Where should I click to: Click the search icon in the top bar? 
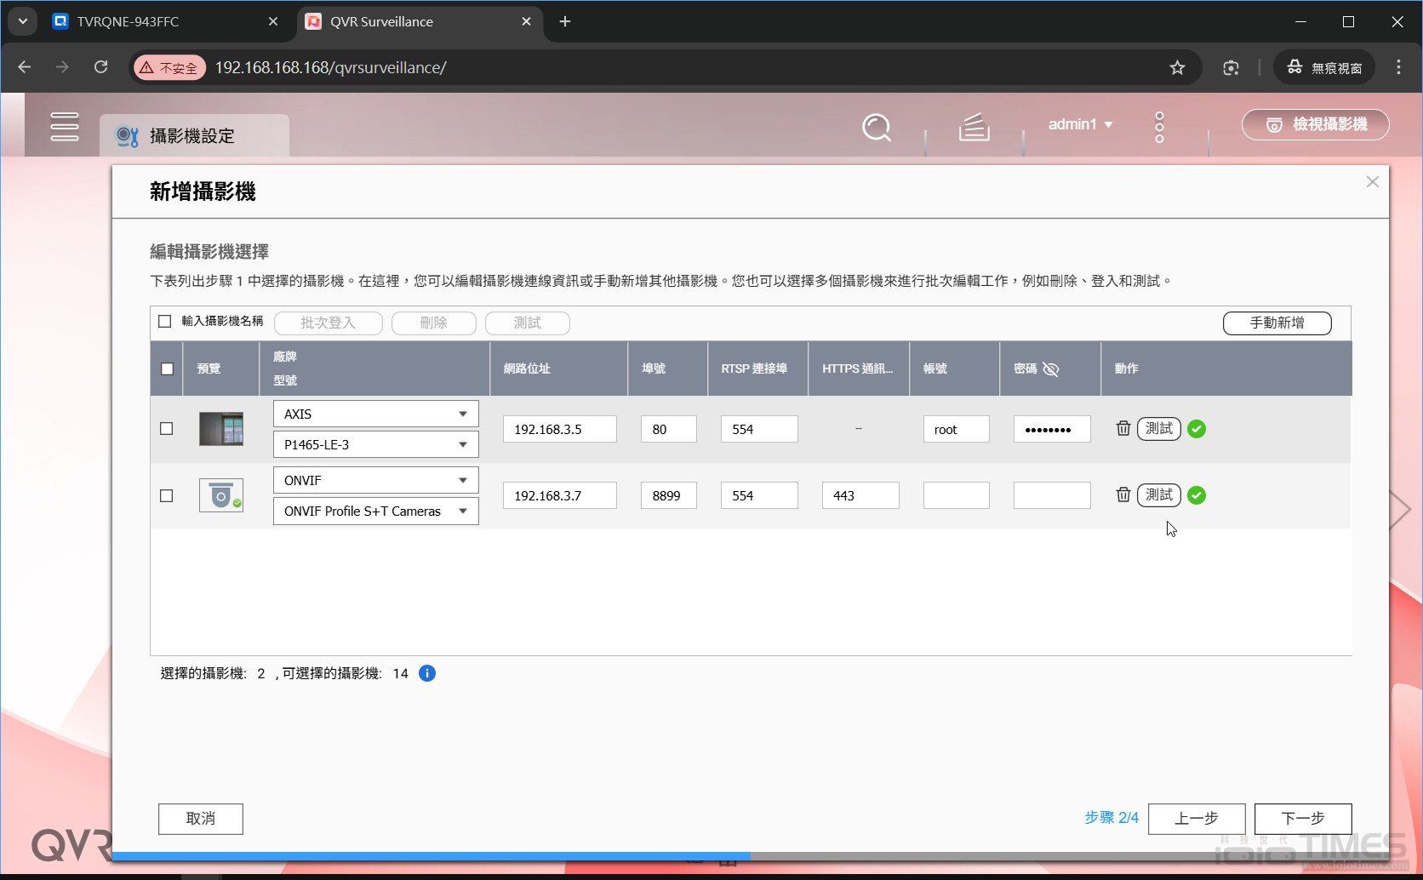(877, 128)
